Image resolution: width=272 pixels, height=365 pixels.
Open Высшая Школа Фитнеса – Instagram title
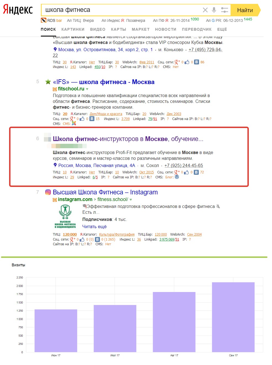coord(105,192)
